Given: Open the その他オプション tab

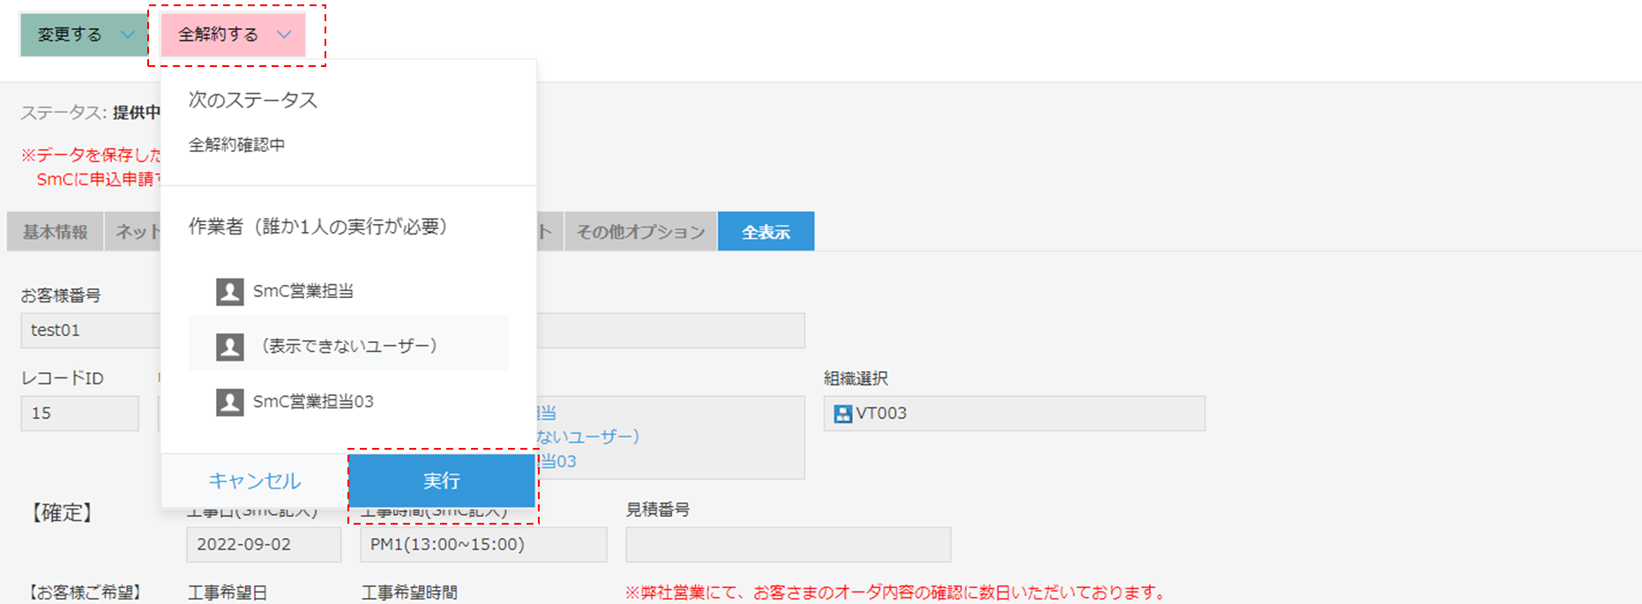Looking at the screenshot, I should (x=641, y=232).
